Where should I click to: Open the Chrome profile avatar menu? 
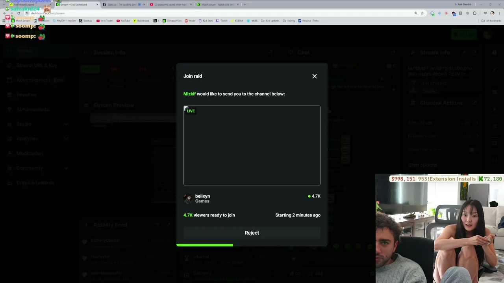click(x=492, y=13)
